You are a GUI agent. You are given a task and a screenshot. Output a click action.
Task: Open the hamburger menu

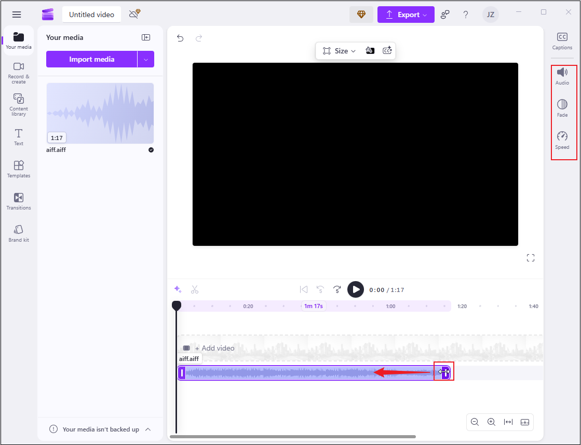point(17,14)
